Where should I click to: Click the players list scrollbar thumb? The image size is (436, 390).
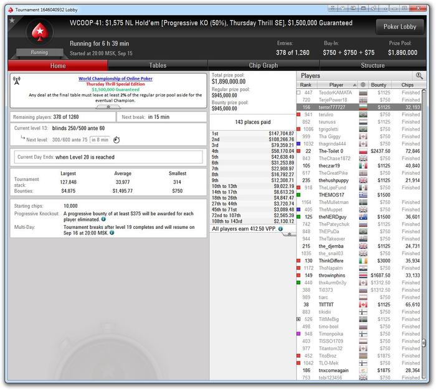[424, 343]
